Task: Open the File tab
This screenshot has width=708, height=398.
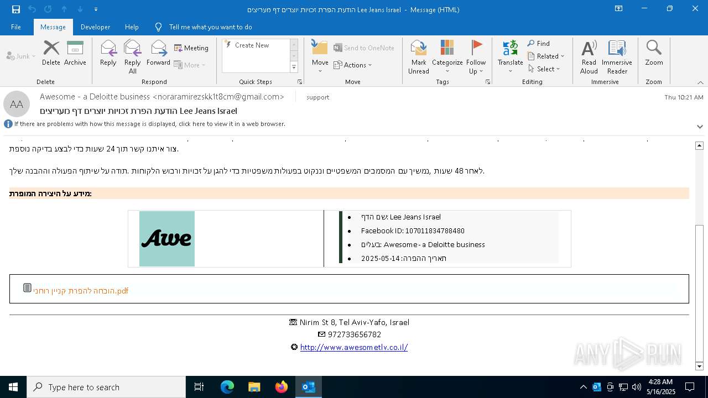Action: tap(16, 27)
